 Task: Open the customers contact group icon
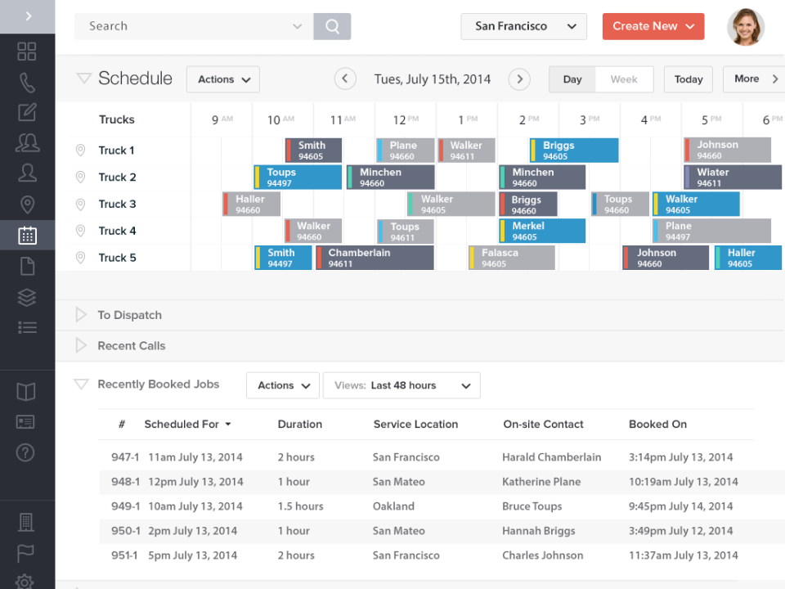point(27,142)
